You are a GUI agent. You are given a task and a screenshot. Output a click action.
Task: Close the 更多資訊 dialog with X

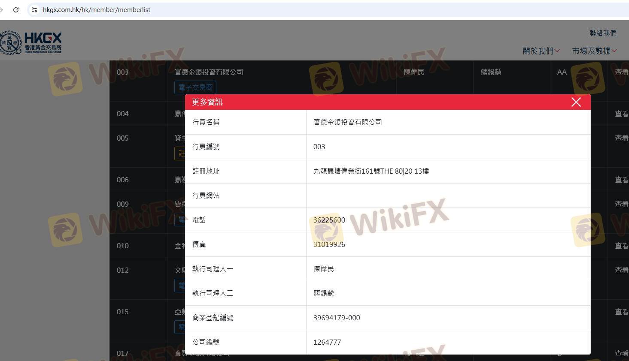coord(576,102)
